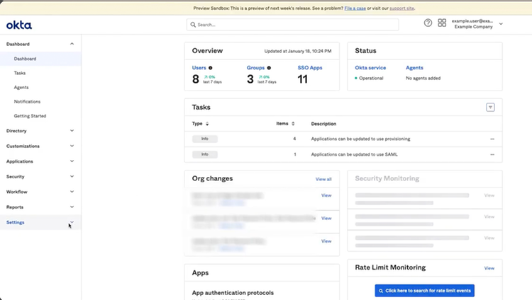Expand the Directory section
The height and width of the screenshot is (300, 532).
pyautogui.click(x=40, y=131)
